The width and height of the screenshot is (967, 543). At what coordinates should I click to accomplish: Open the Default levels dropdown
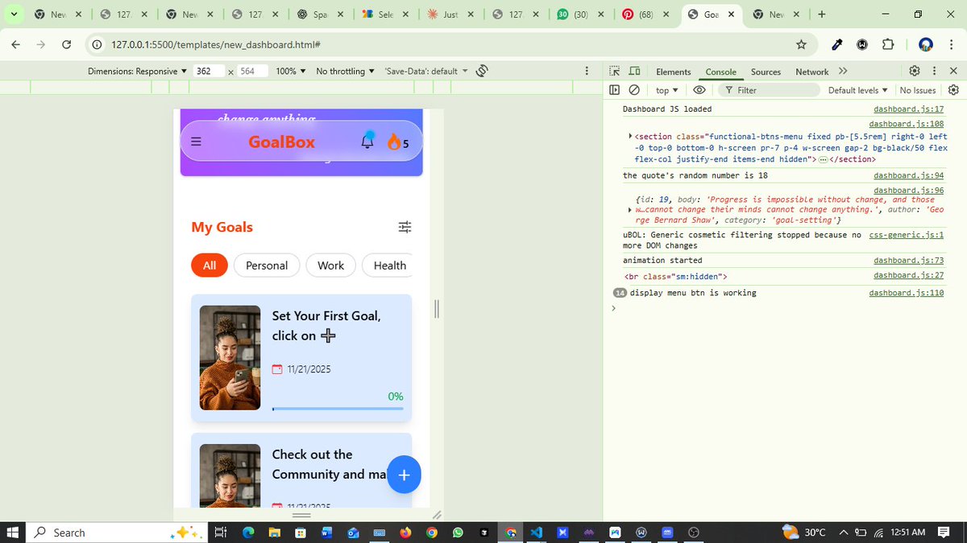857,89
